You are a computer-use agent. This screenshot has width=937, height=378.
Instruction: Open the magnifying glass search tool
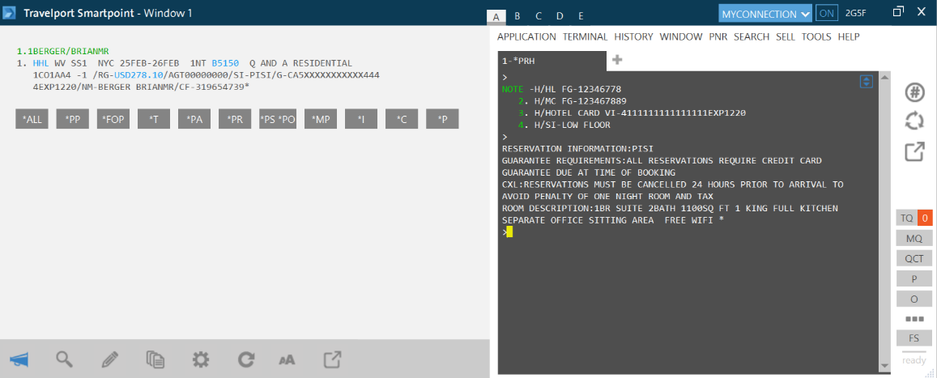click(65, 359)
